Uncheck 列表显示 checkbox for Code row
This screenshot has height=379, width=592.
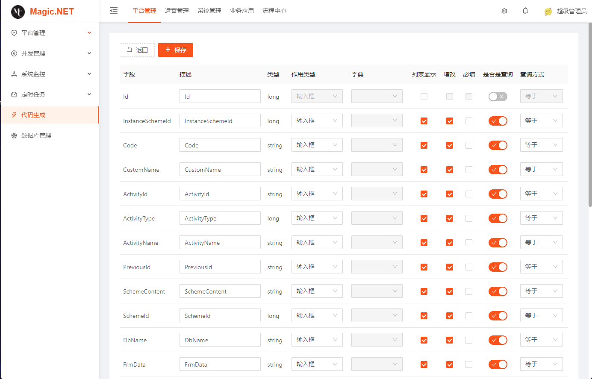click(424, 145)
